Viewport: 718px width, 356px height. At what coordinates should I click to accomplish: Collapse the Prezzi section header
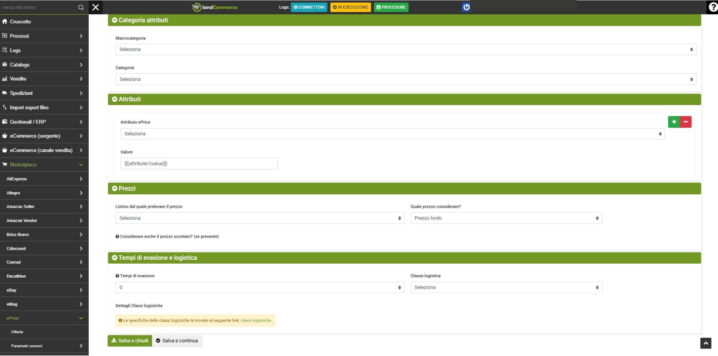pos(115,189)
